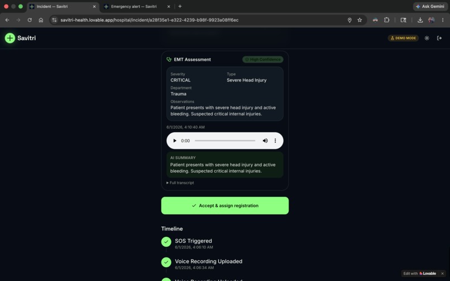Close the Emergency alert — Savitri tab
This screenshot has width=450, height=281.
169,6
